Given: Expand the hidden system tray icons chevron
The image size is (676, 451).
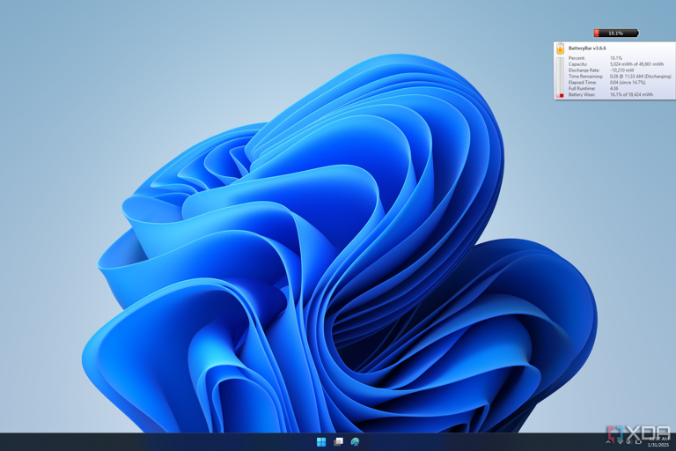Looking at the screenshot, I should click(608, 441).
